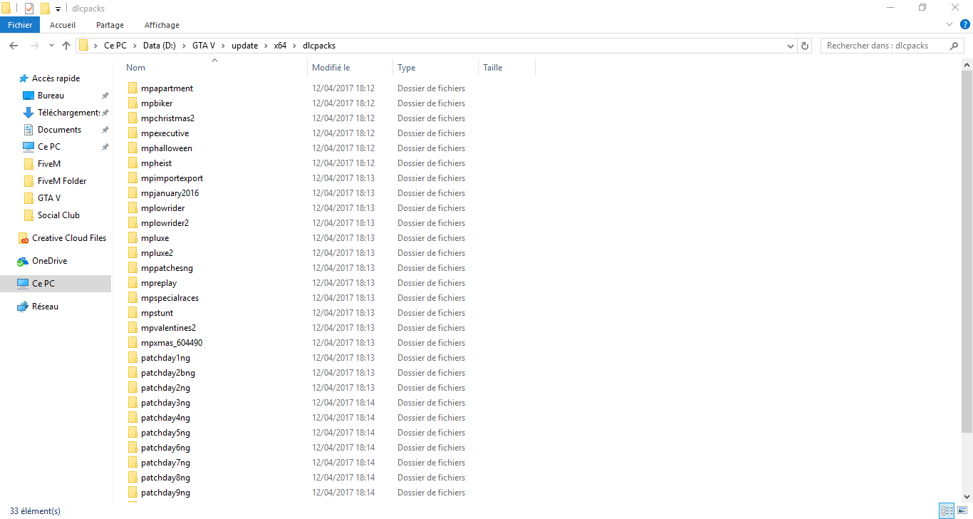The height and width of the screenshot is (519, 973).
Task: Switch to large icons view in status bar
Action: pos(962,510)
